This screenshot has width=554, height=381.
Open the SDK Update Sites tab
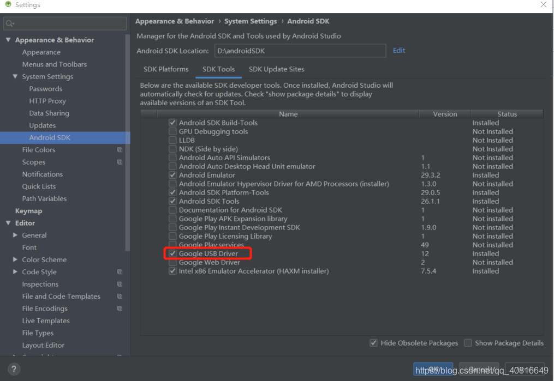[x=276, y=69]
